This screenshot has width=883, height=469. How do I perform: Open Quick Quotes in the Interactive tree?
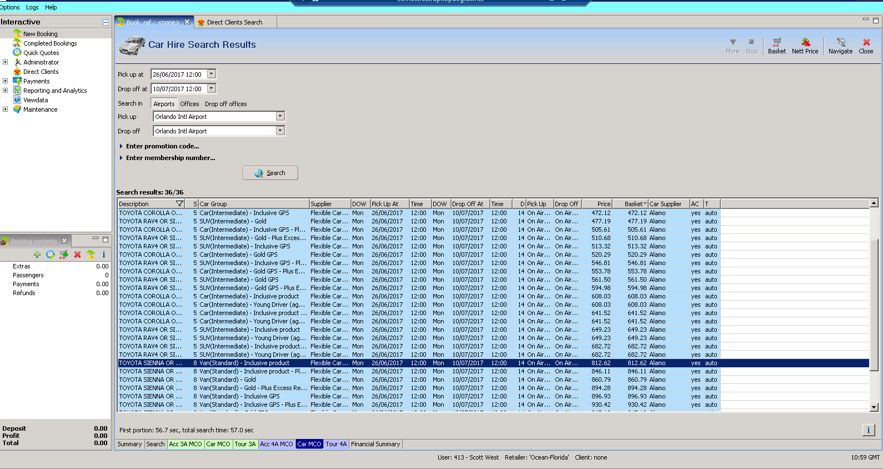pos(41,53)
